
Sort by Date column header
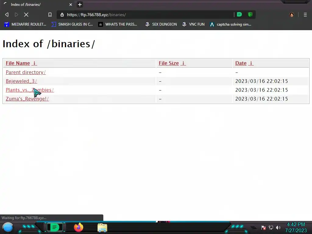(241, 63)
